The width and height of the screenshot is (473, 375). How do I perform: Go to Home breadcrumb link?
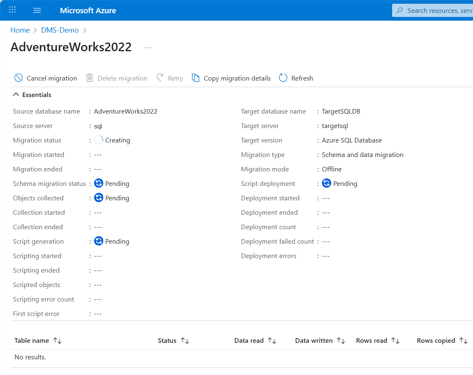(x=20, y=30)
